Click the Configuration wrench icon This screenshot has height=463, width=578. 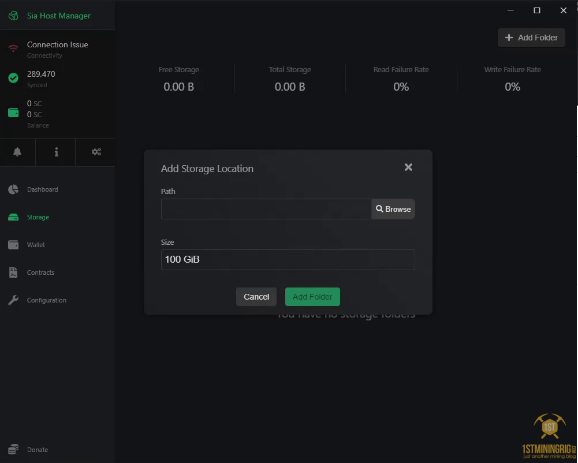(13, 300)
